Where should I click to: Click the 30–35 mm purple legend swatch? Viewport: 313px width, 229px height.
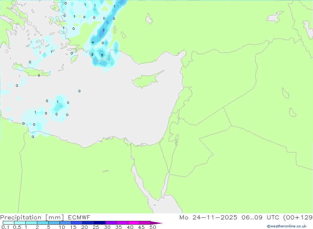pos(111,223)
